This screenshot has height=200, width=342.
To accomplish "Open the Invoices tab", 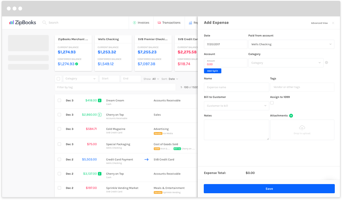I will click(141, 23).
